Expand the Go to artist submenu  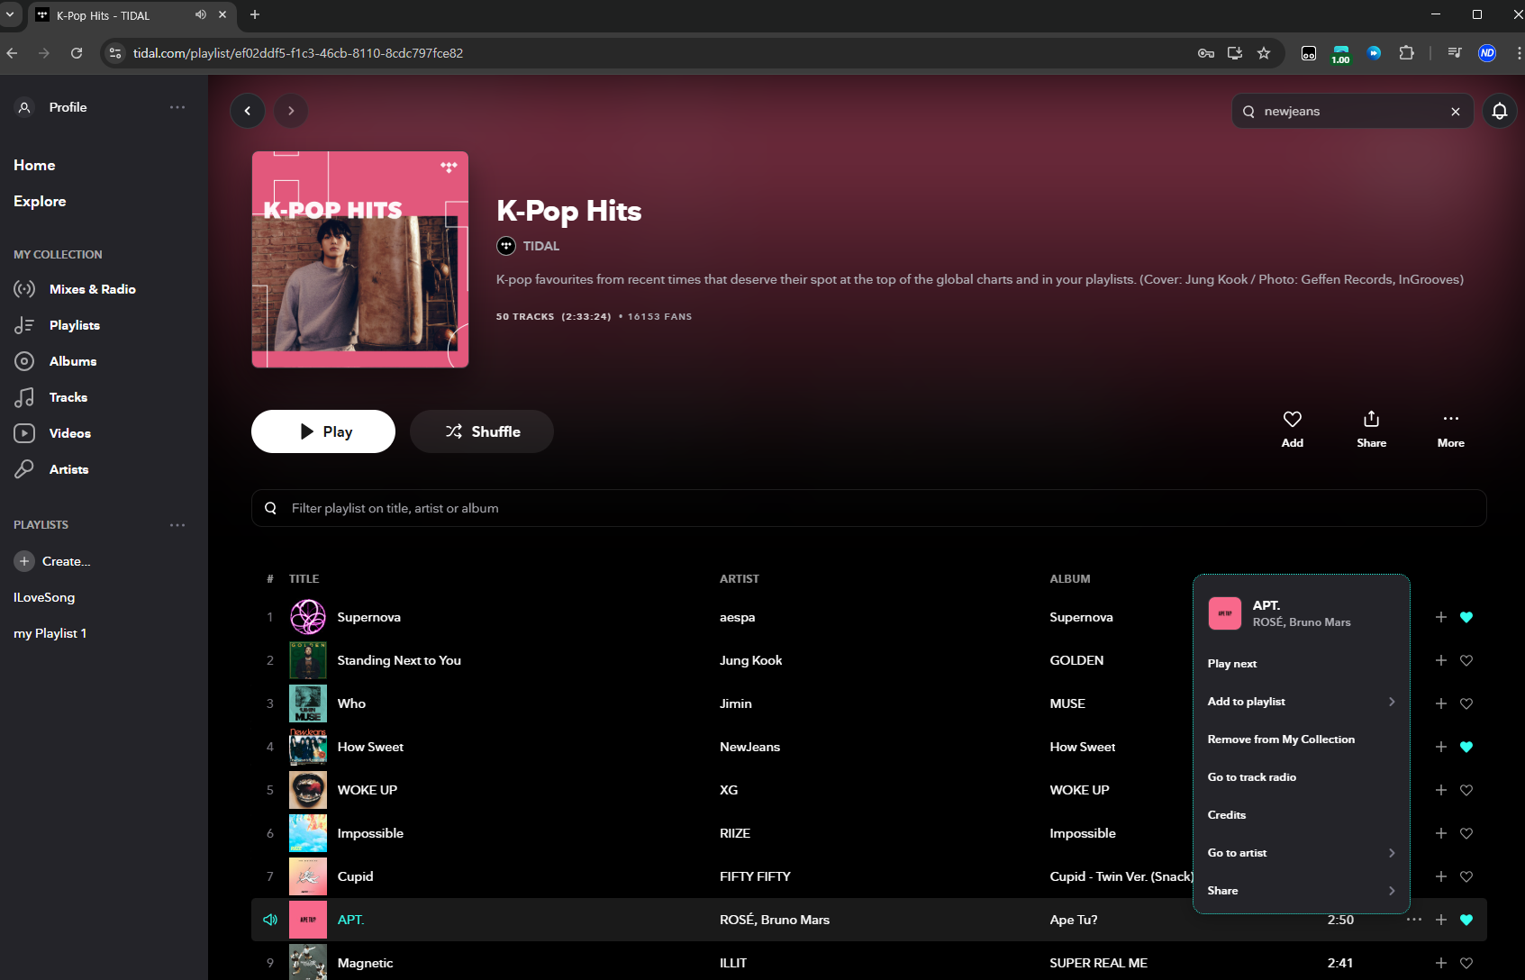1302,853
